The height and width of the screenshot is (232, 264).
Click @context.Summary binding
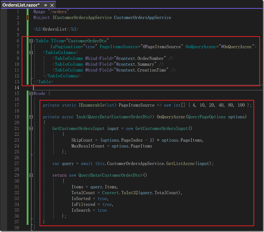point(135,64)
